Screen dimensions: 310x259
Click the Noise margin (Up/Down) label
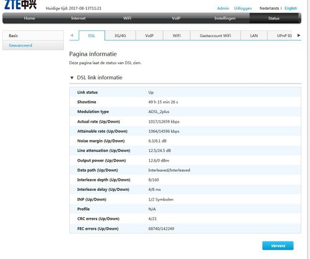click(x=101, y=141)
